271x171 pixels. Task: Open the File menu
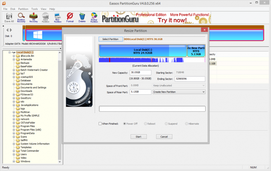5,9
